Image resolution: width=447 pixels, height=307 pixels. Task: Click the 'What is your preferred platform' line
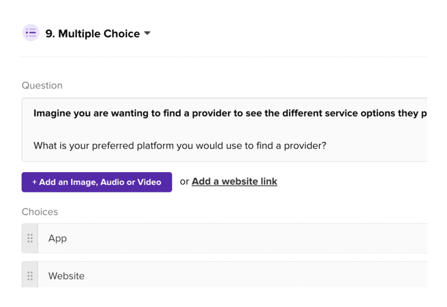point(179,146)
